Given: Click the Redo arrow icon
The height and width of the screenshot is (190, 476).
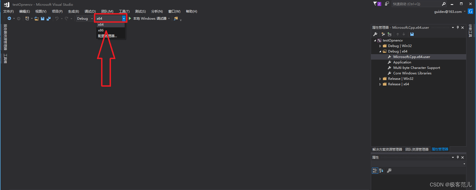Looking at the screenshot, I should [66, 19].
